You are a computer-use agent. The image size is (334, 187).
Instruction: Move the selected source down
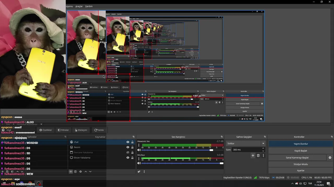pos(90,172)
